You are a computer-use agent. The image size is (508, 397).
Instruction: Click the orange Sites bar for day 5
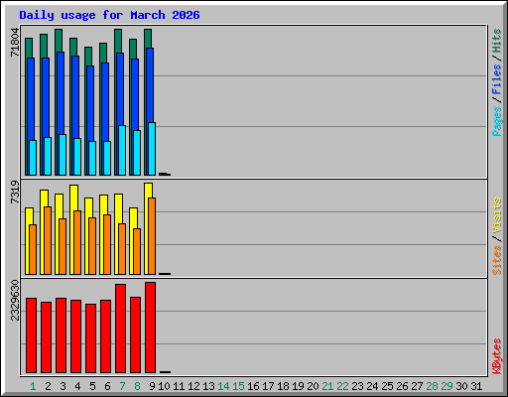[x=92, y=246]
